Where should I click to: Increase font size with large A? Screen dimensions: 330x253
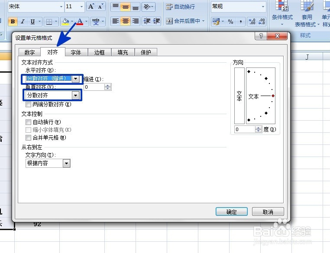coord(91,7)
